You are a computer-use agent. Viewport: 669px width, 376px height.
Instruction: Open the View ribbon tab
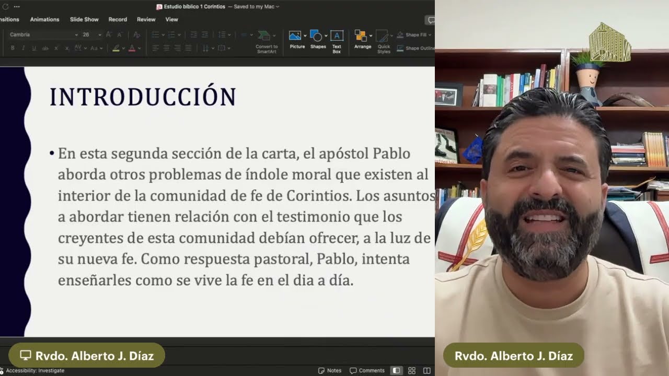click(x=171, y=19)
